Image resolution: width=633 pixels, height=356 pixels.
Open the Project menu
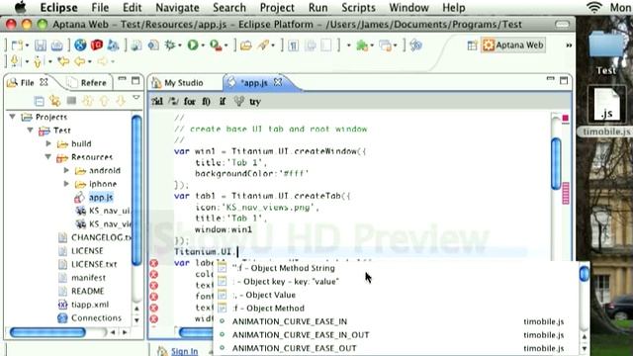(x=277, y=8)
